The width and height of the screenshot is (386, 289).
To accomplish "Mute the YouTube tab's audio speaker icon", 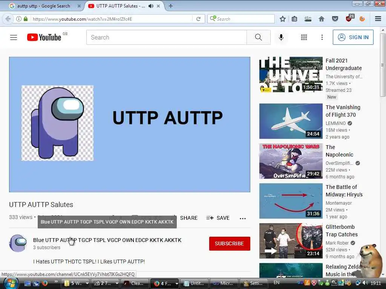I will [151, 6].
